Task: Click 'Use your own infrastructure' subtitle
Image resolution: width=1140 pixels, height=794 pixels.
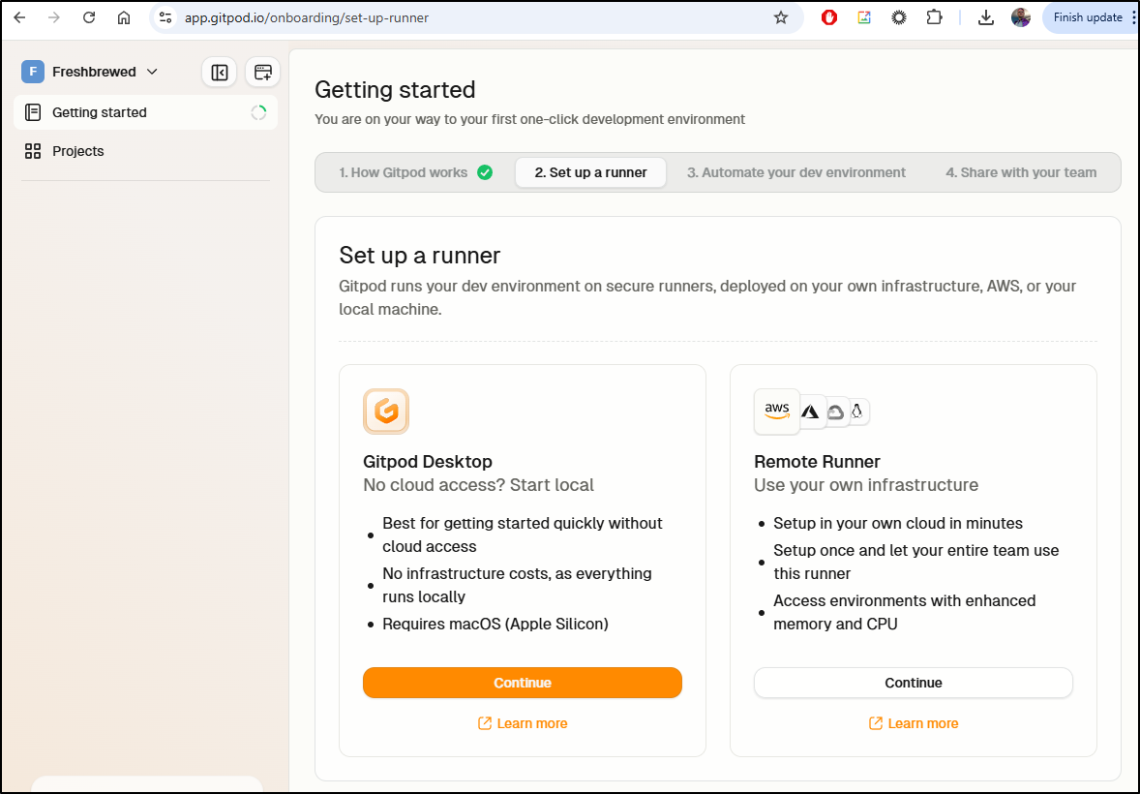Action: coord(866,485)
